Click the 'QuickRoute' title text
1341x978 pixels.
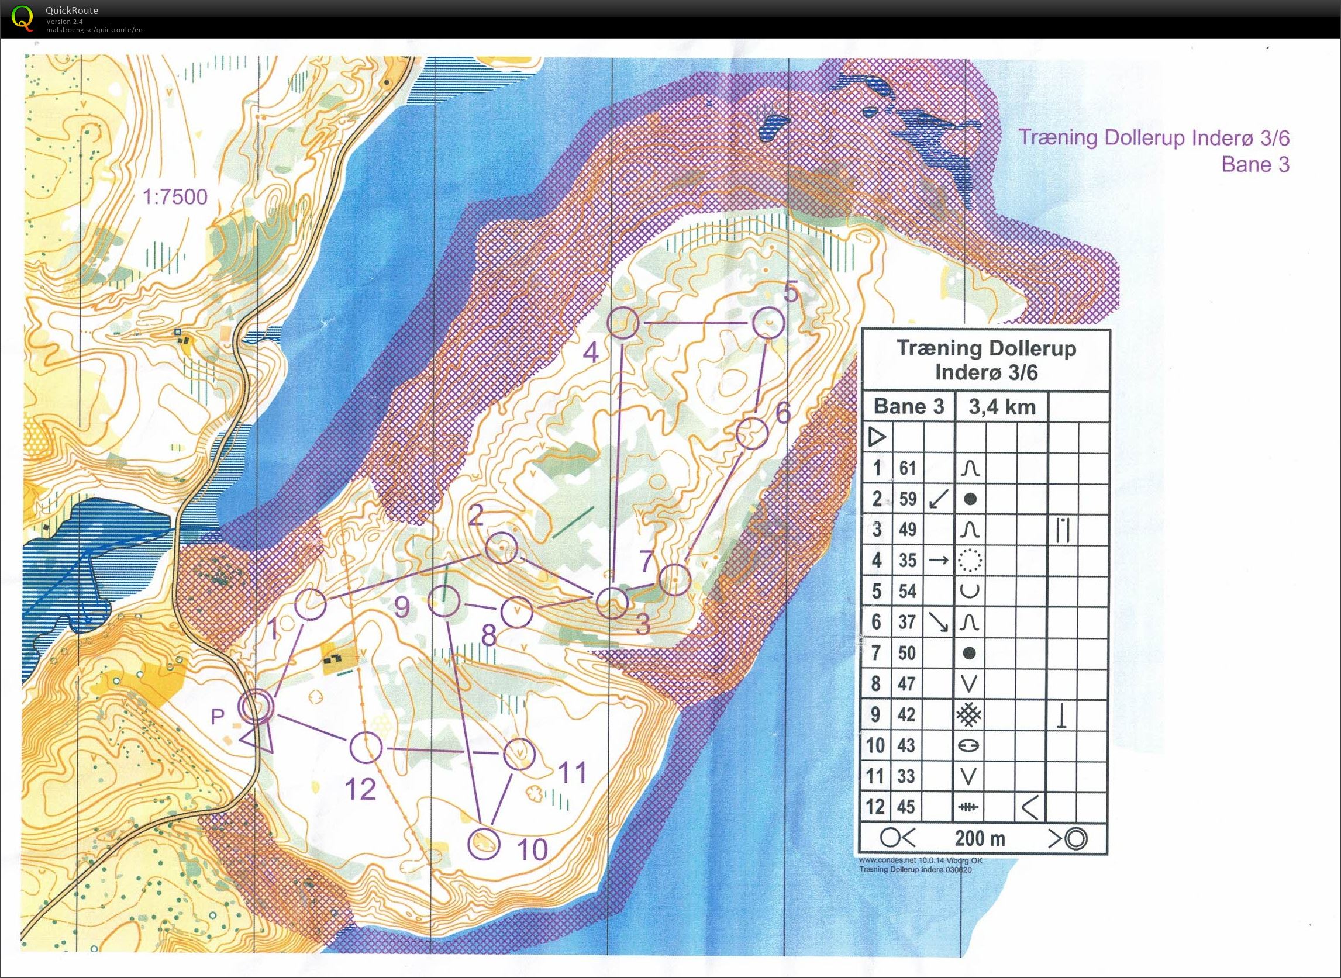72,10
